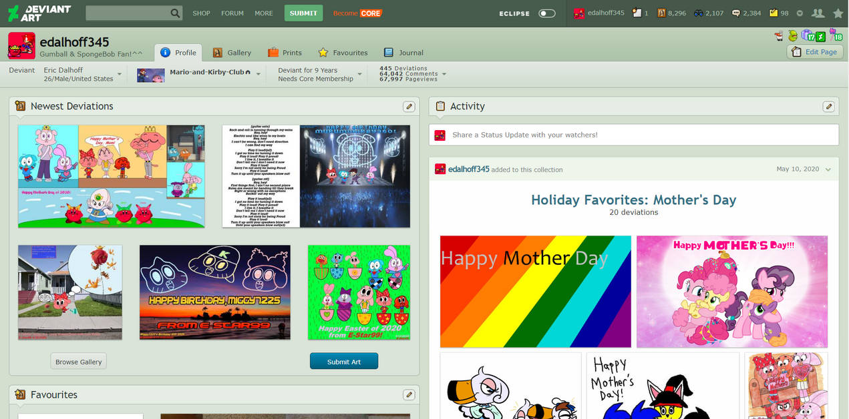Image resolution: width=849 pixels, height=419 pixels.
Task: Click Become CORE link
Action: [357, 13]
